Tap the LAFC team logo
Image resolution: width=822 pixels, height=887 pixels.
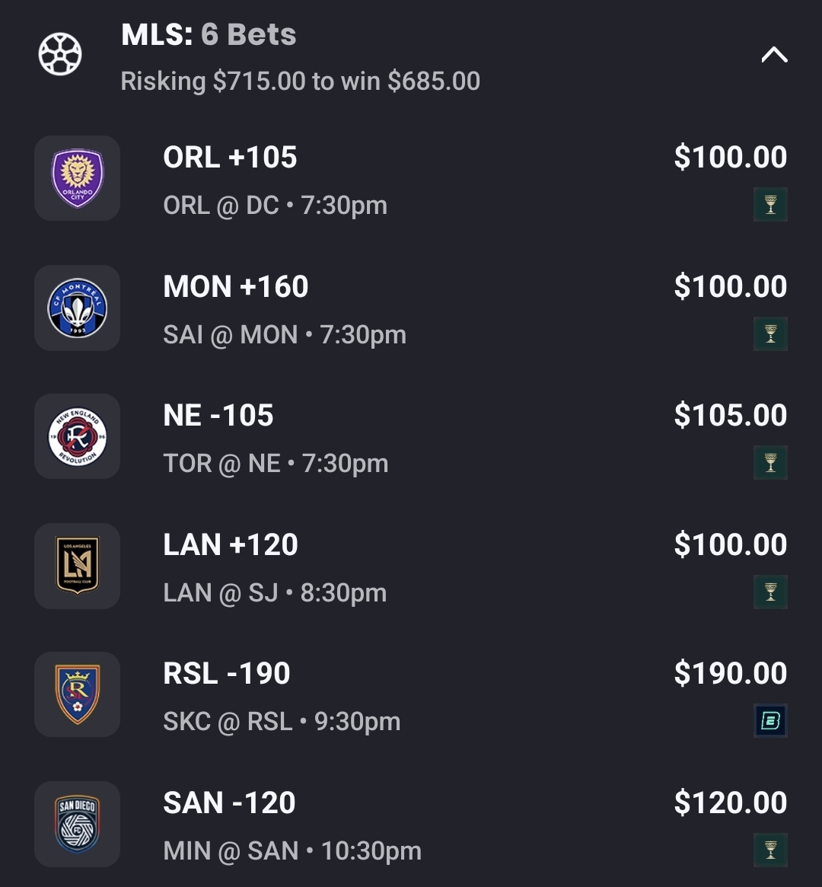pos(77,566)
